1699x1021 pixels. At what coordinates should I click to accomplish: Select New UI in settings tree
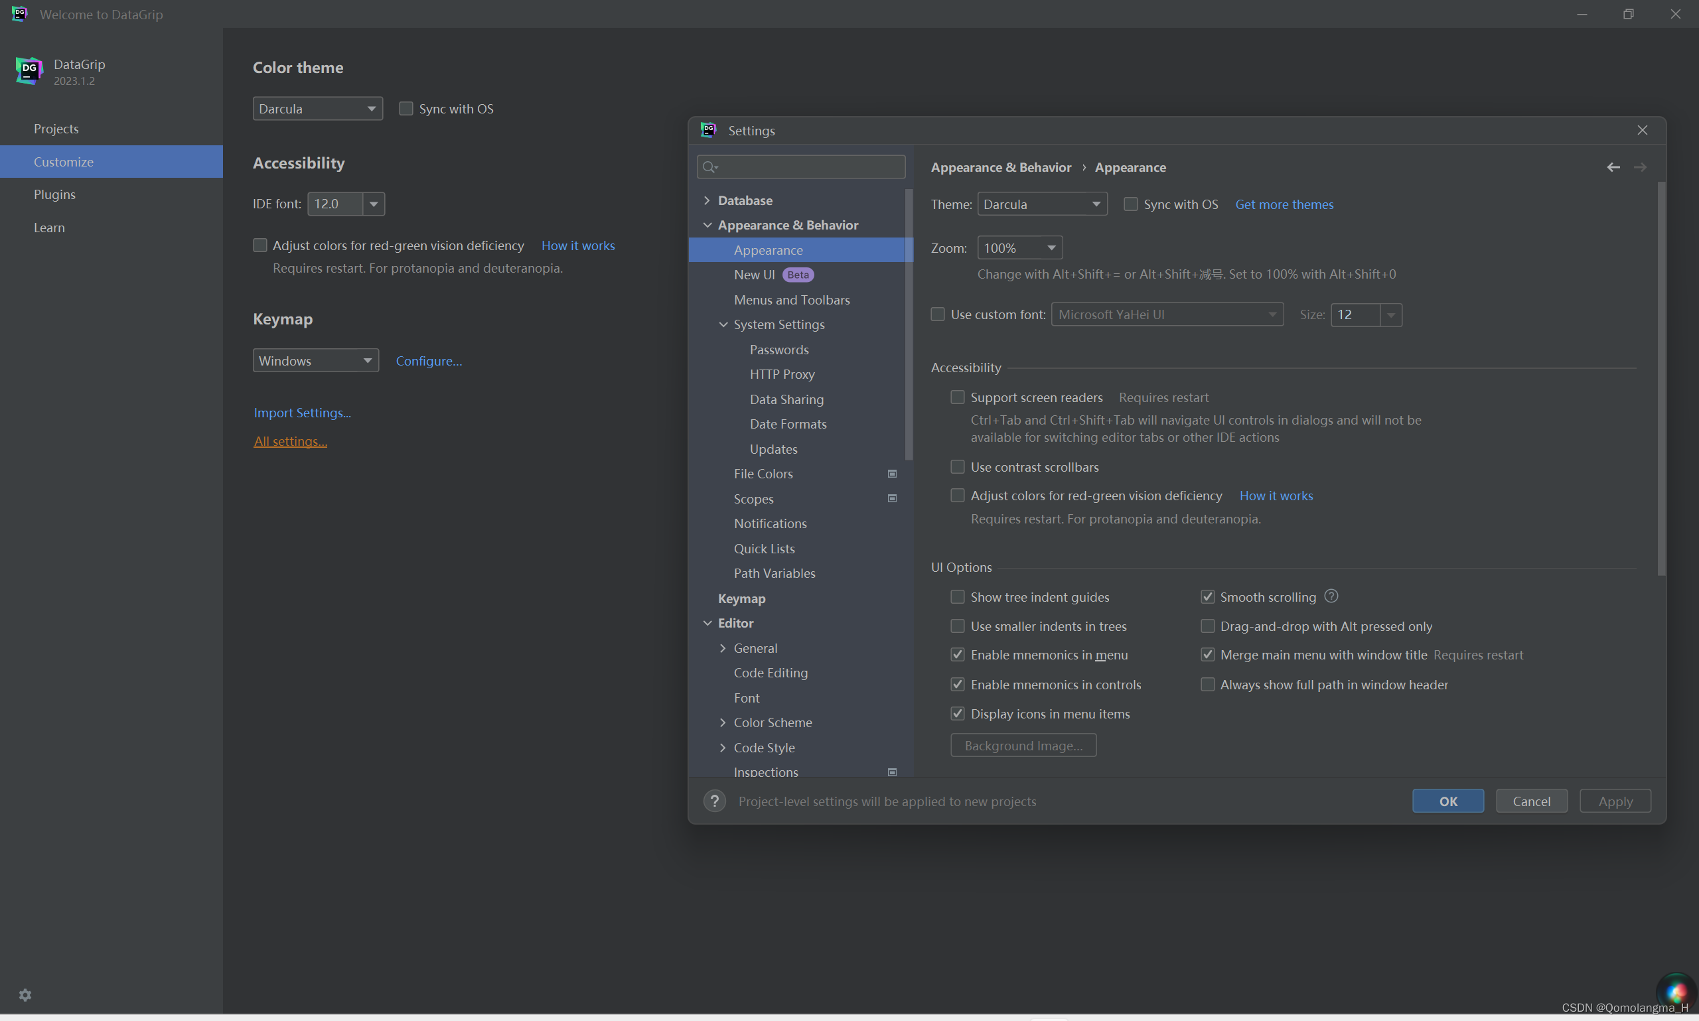pyautogui.click(x=754, y=275)
